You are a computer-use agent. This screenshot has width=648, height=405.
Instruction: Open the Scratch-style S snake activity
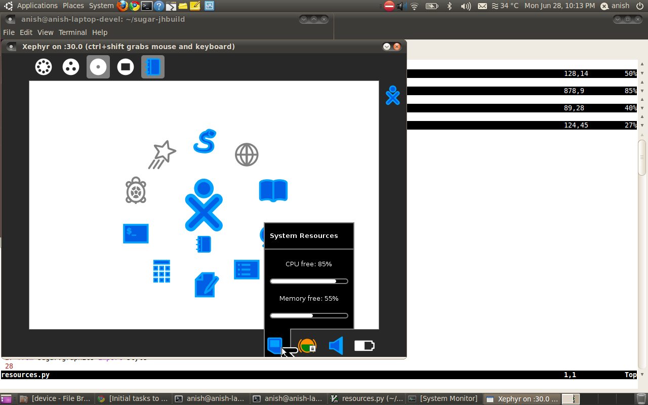tap(205, 141)
